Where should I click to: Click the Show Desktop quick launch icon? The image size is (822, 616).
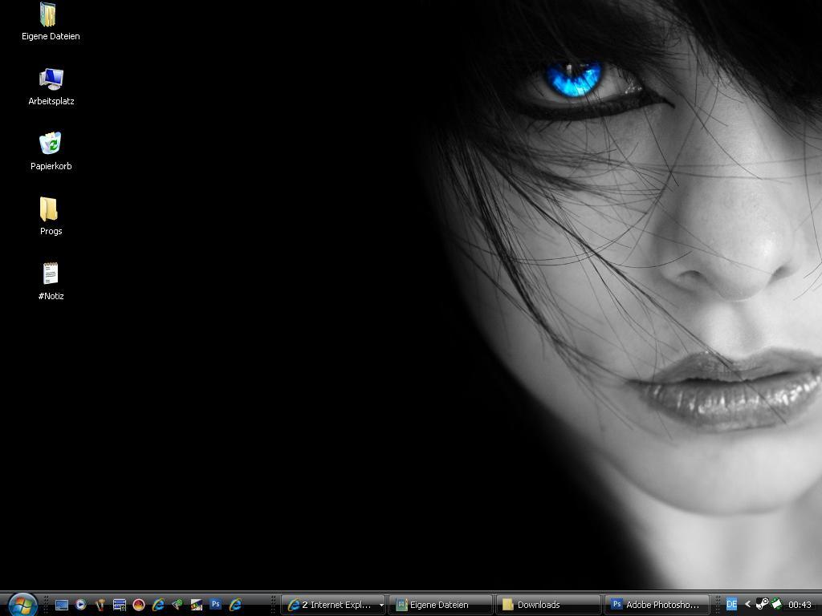click(x=62, y=605)
